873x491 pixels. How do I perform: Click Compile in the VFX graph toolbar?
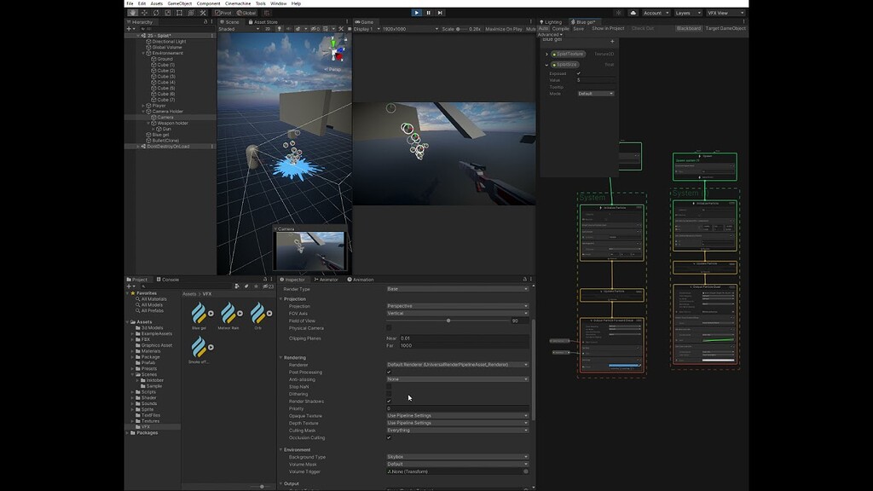click(560, 26)
